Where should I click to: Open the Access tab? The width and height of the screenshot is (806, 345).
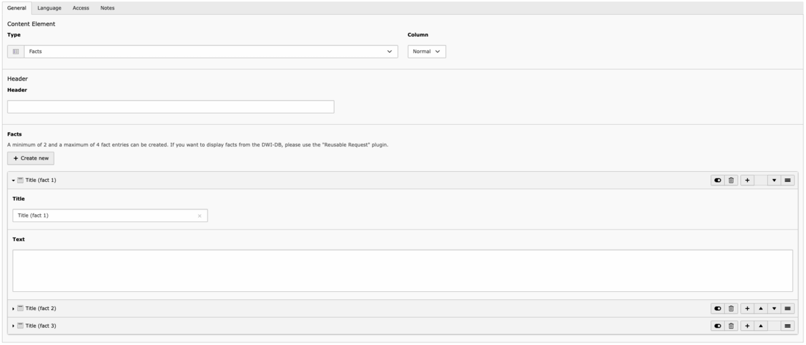(81, 8)
